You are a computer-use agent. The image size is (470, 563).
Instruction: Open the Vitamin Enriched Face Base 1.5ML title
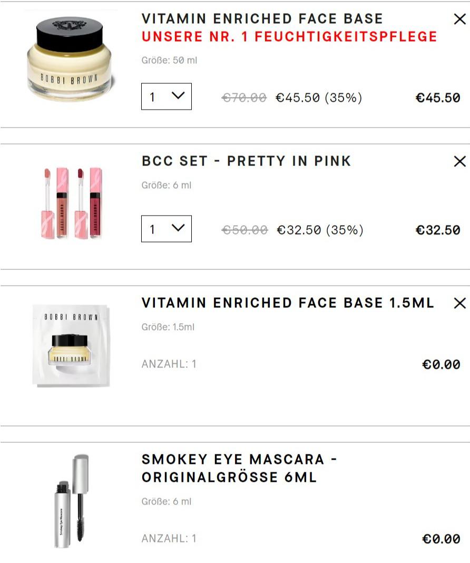pyautogui.click(x=288, y=303)
